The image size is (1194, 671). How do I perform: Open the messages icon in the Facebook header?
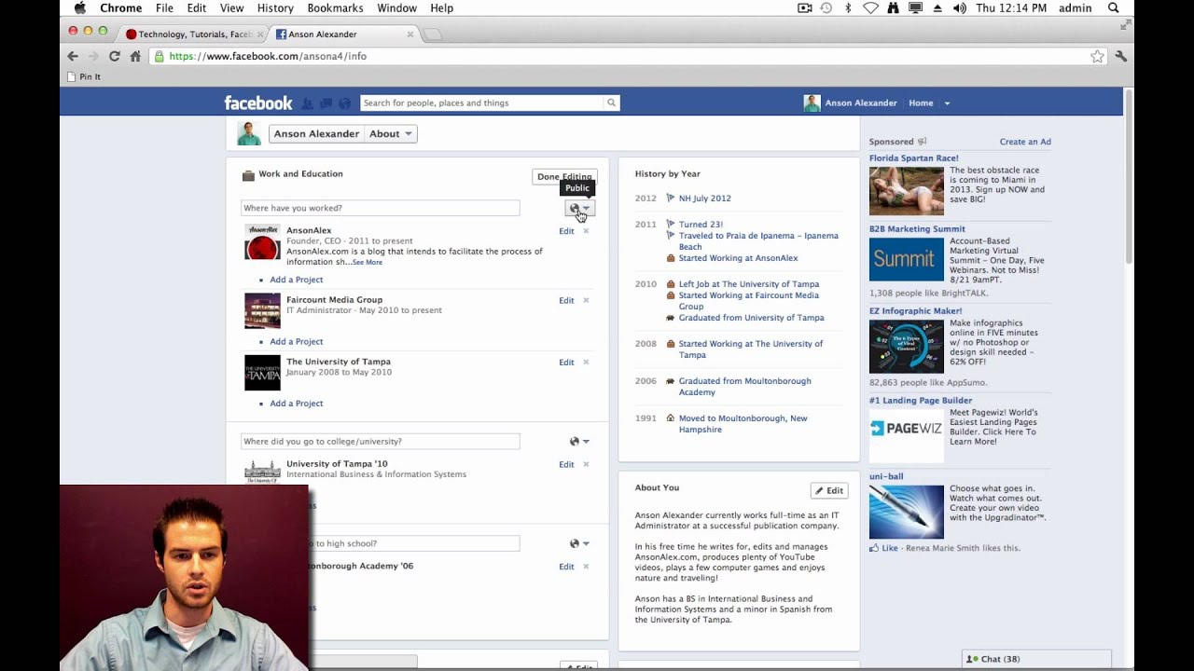point(326,103)
